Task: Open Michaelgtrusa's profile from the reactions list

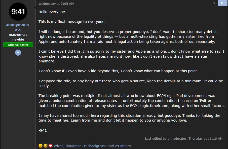Action: point(95,146)
